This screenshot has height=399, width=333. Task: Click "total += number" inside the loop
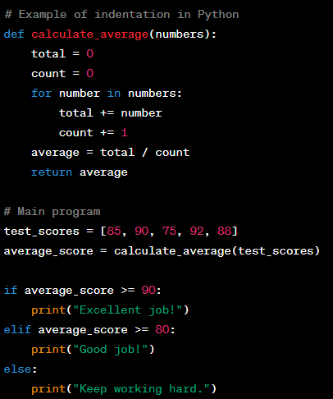[111, 113]
